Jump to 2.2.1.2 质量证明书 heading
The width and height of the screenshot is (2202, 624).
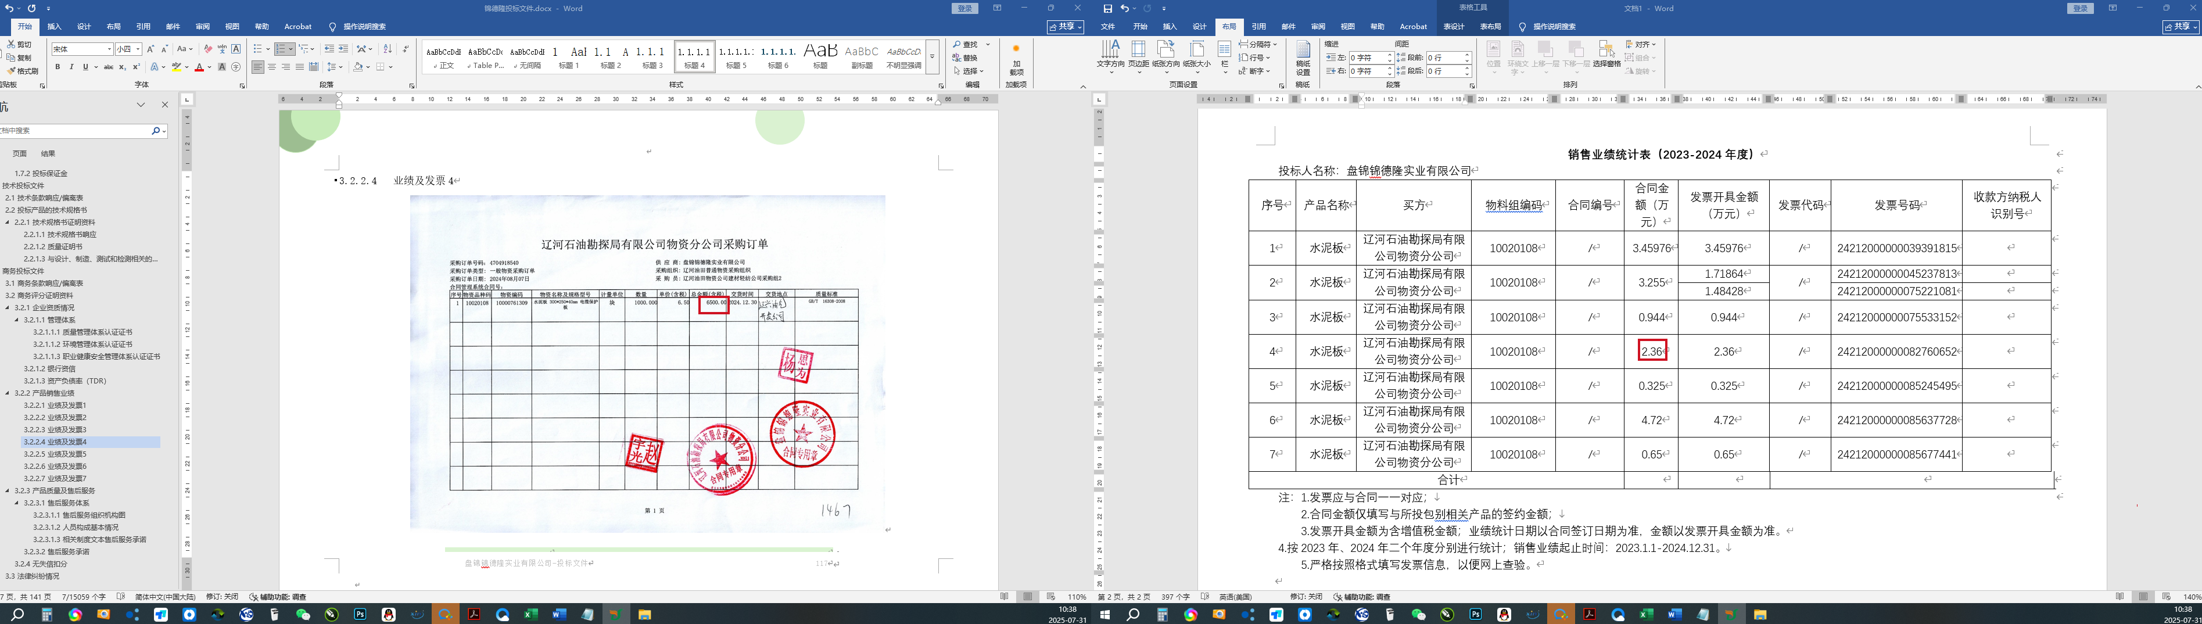click(53, 246)
